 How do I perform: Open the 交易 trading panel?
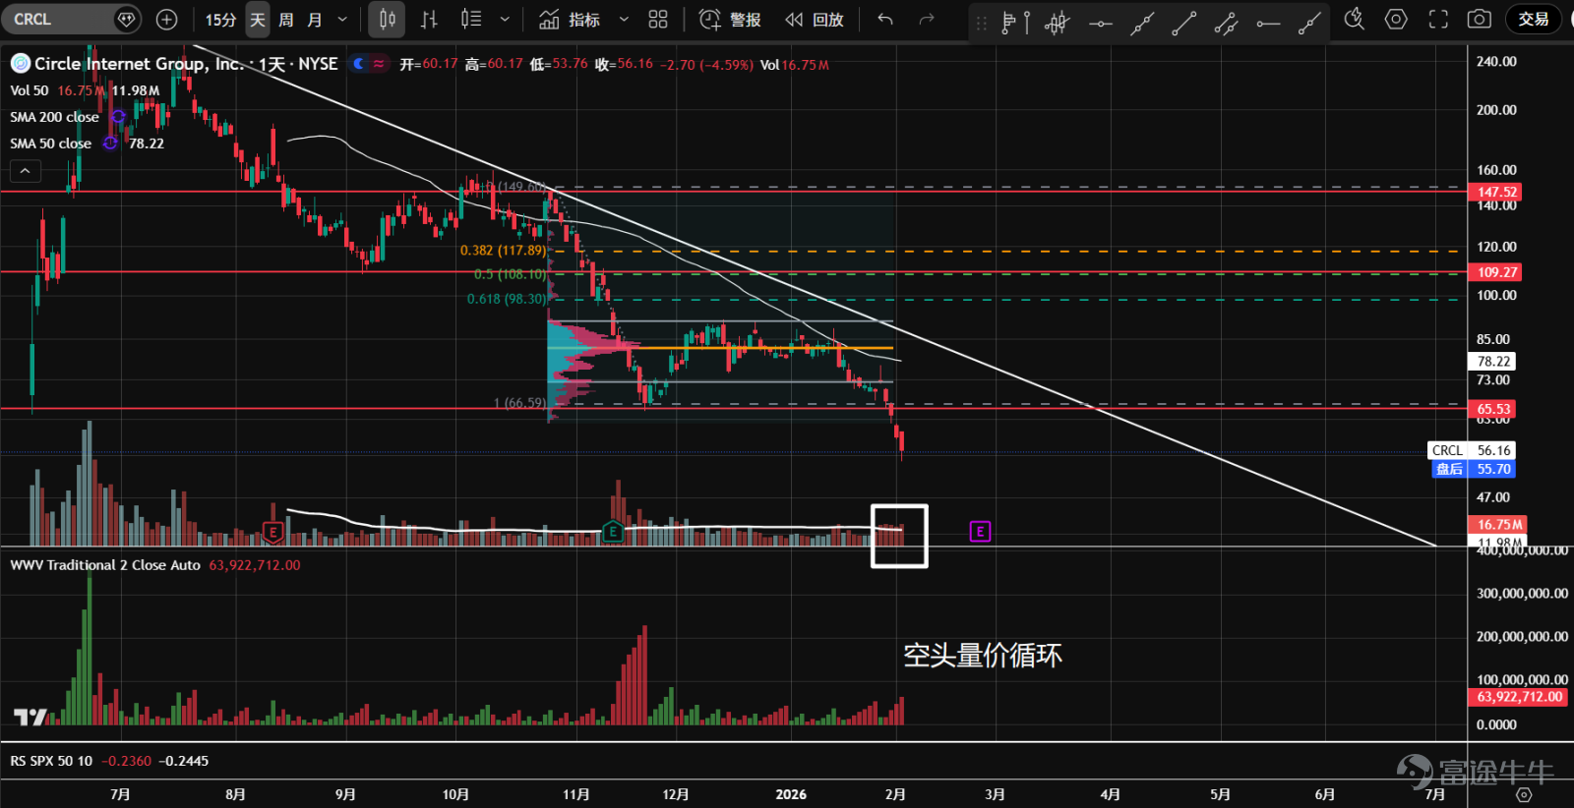point(1534,19)
